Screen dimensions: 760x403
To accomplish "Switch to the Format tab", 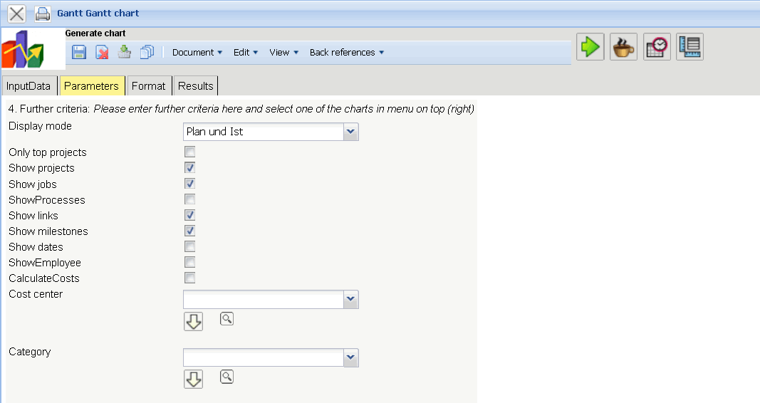I will [x=148, y=86].
